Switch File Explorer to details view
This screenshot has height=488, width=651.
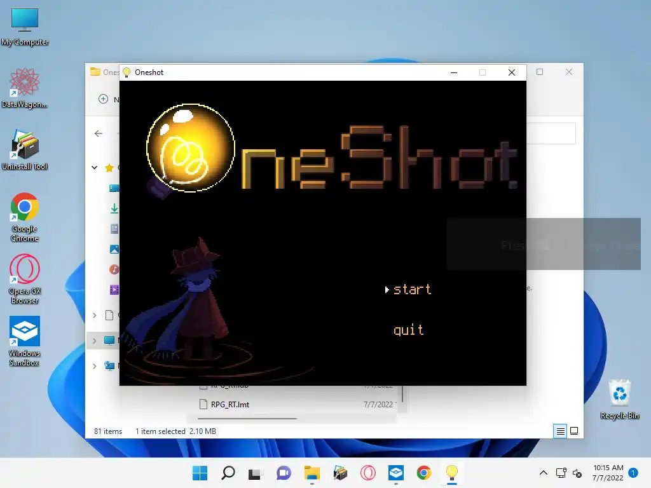(560, 431)
